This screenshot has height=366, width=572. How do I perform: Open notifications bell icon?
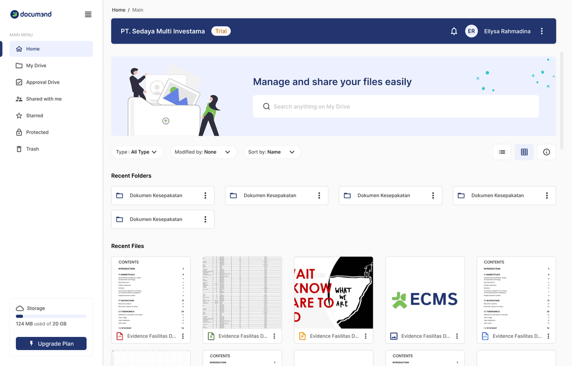(x=454, y=31)
